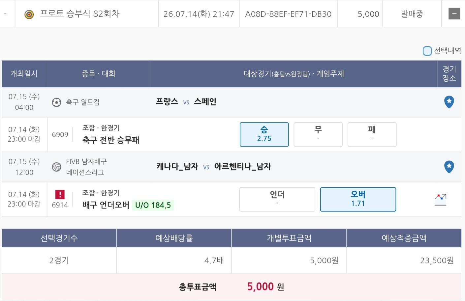Collapse the 프로토 승부식 82회차 ticket row
The image size is (465, 301).
click(454, 14)
